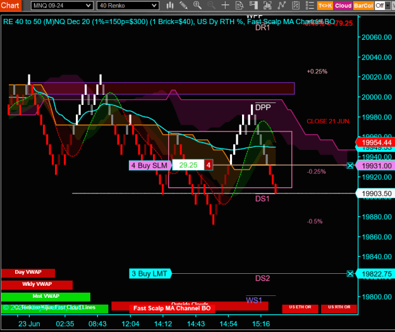Click the -0.5% level label
395x332 pixels.
(315, 221)
